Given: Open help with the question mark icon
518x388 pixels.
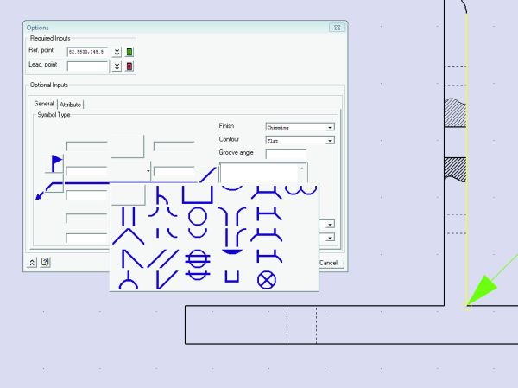Looking at the screenshot, I should [x=45, y=262].
